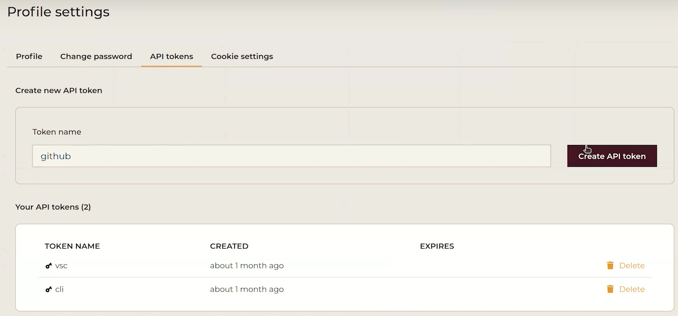Select the vsc token name text
Viewport: 678px width, 316px height.
[x=61, y=265]
